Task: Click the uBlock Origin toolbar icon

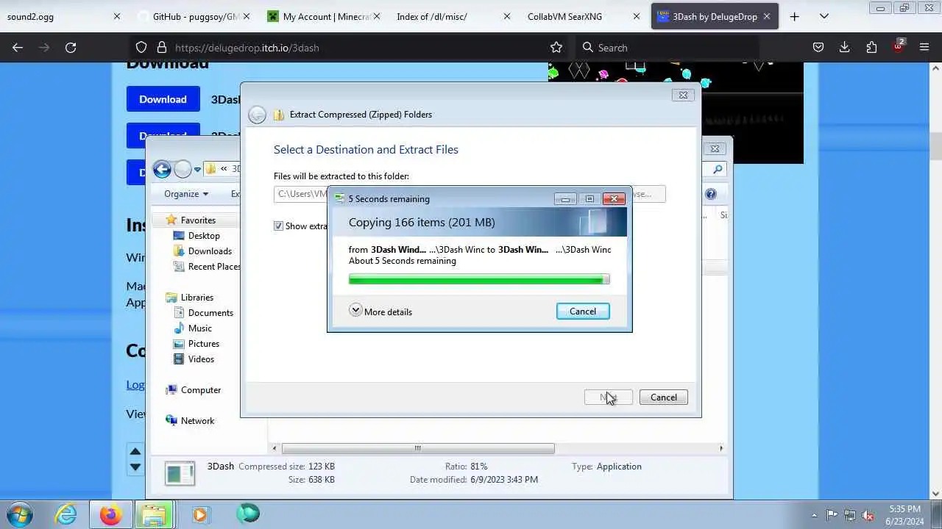Action: [898, 47]
